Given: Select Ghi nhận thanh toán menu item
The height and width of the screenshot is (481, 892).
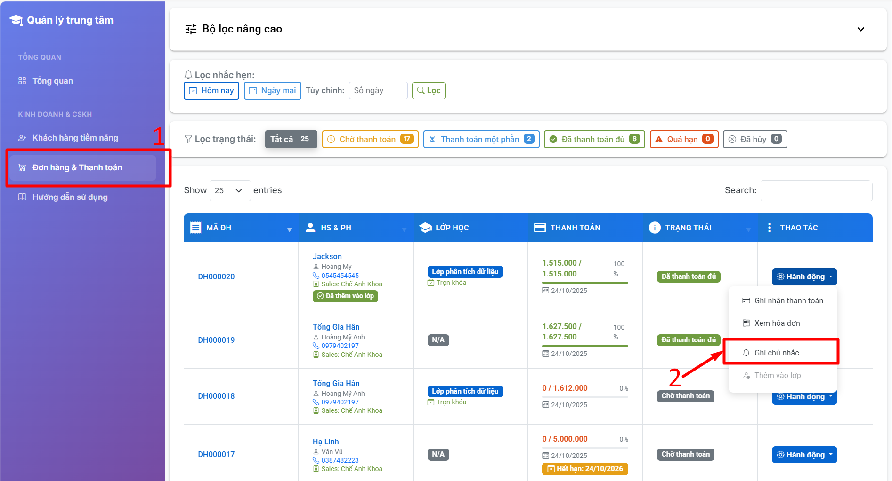Looking at the screenshot, I should tap(788, 300).
